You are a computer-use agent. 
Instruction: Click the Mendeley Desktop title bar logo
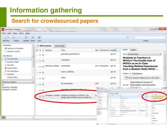(3, 29)
